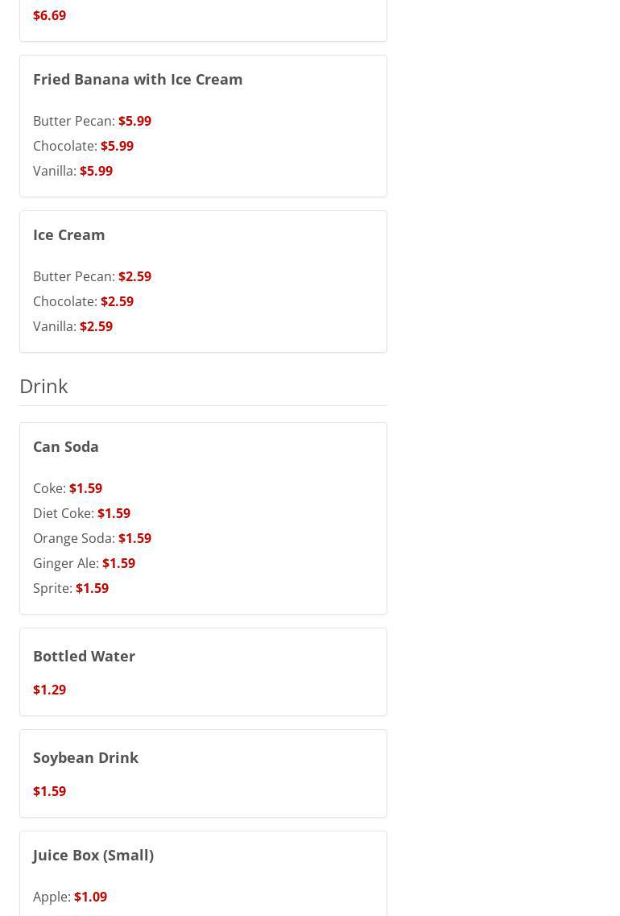Viewport: 620px width, 916px height.
Task: Select Butter Pecan ice cream at $2.59
Action: [92, 276]
